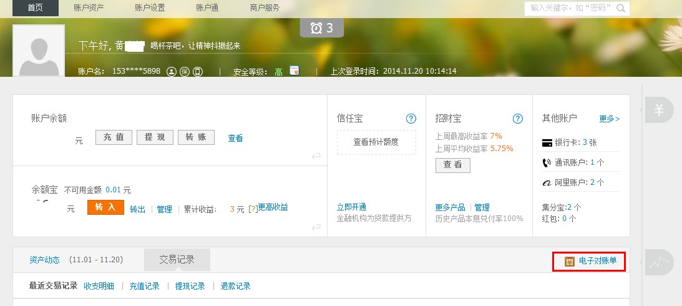
Task: Expand other accounts with 更多> link
Action: tap(609, 119)
